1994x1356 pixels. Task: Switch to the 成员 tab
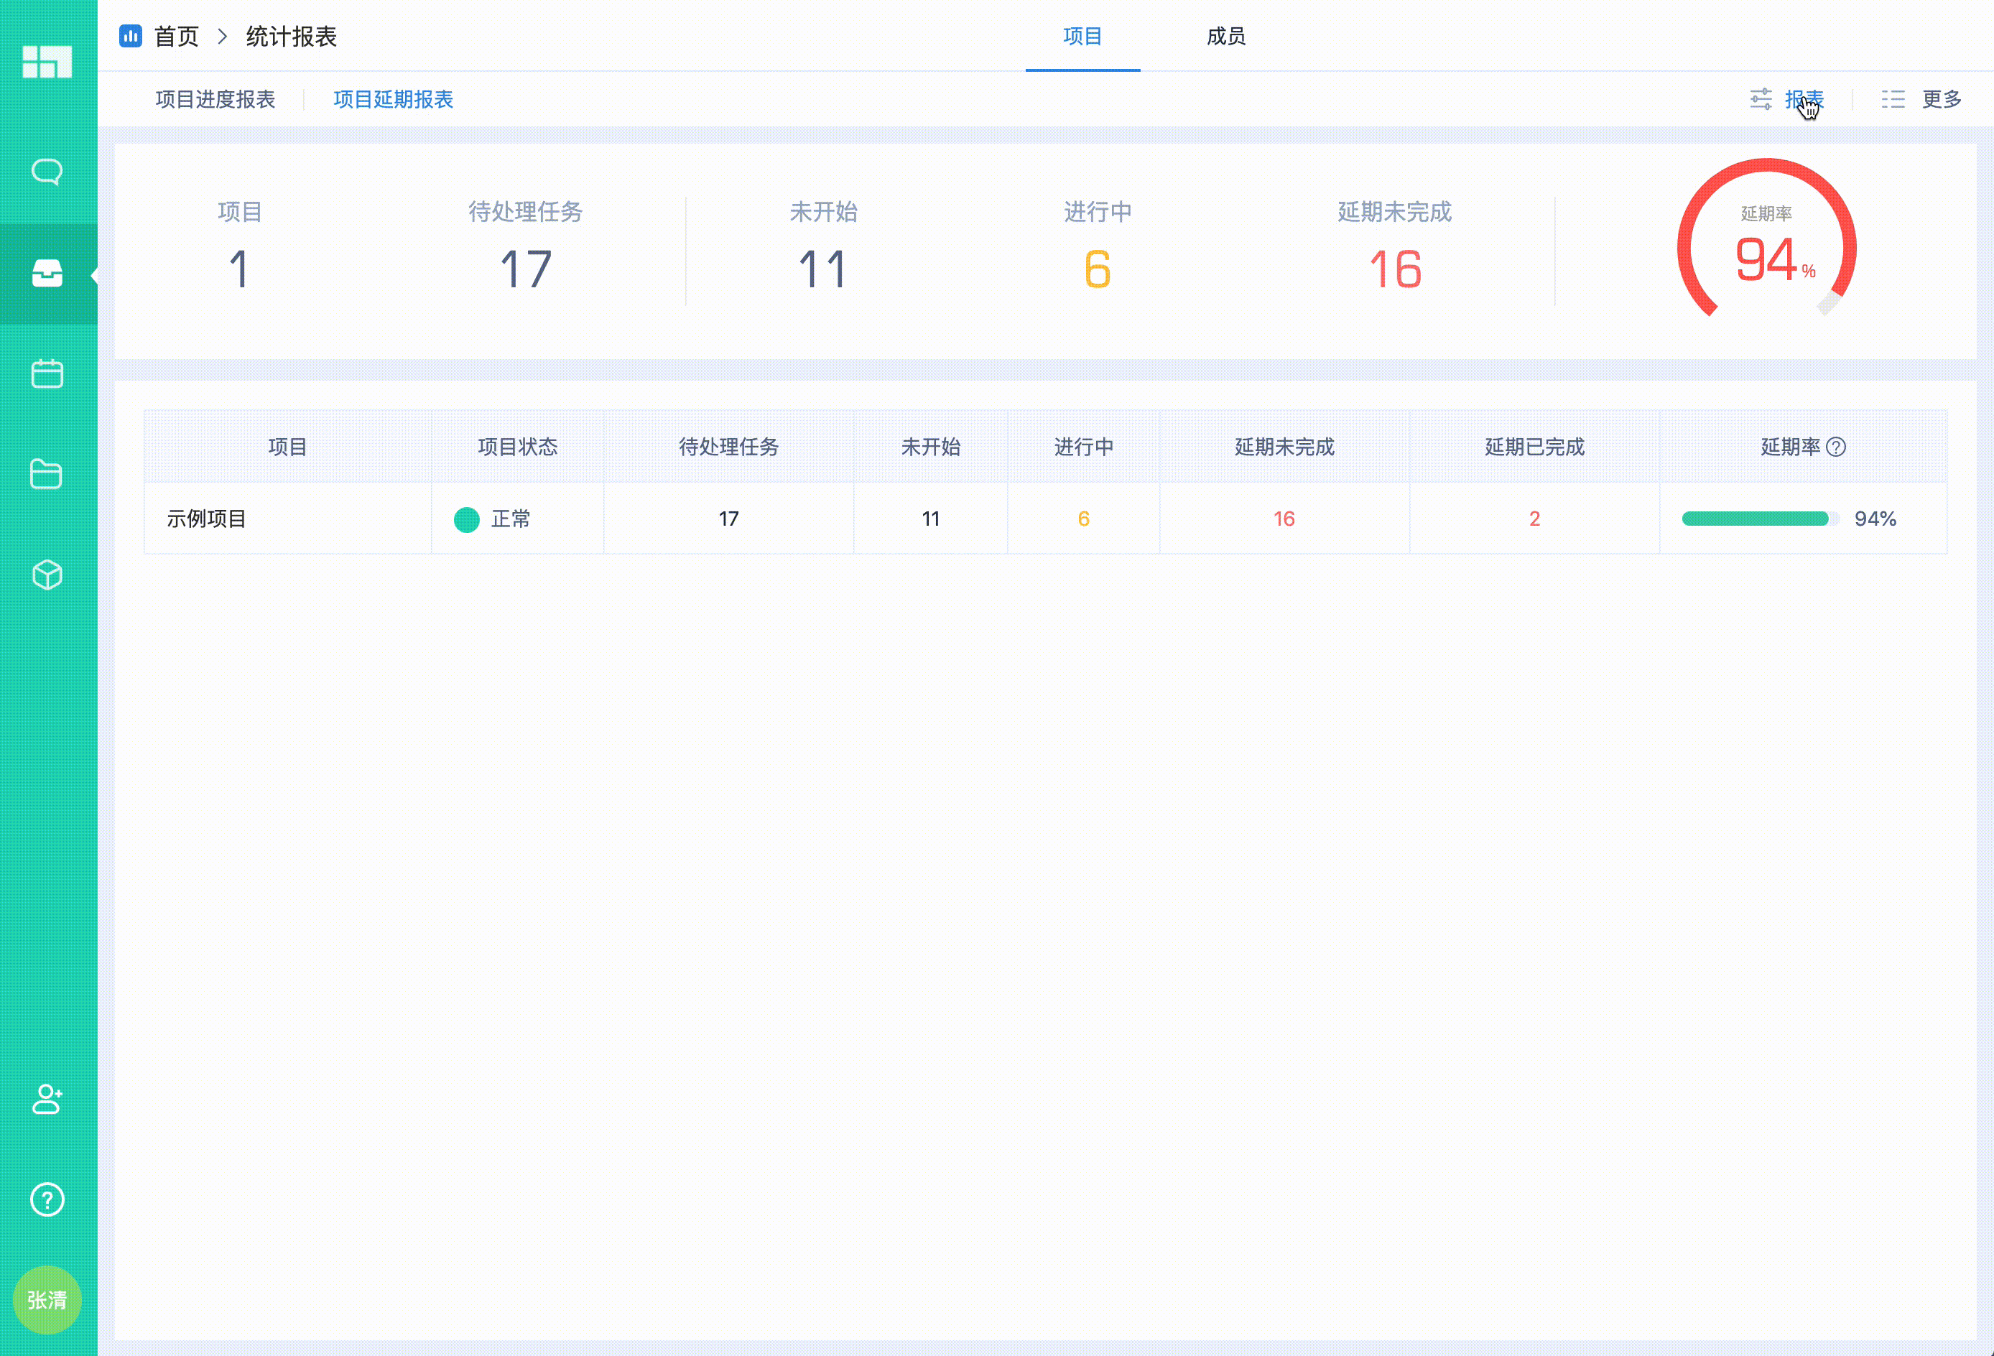[1225, 36]
